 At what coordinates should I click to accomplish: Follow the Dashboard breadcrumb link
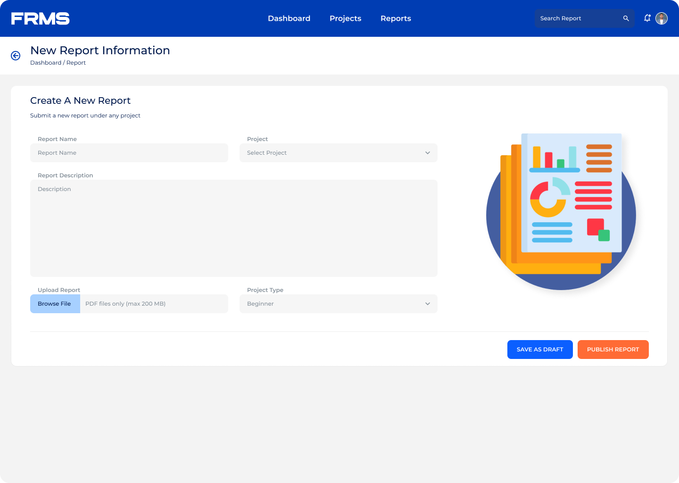click(x=46, y=63)
